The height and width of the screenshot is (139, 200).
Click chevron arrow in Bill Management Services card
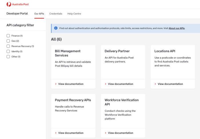pyautogui.click(x=56, y=84)
